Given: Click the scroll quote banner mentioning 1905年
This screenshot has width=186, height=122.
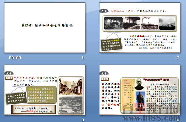Looking at the screenshot, I should [34, 109].
